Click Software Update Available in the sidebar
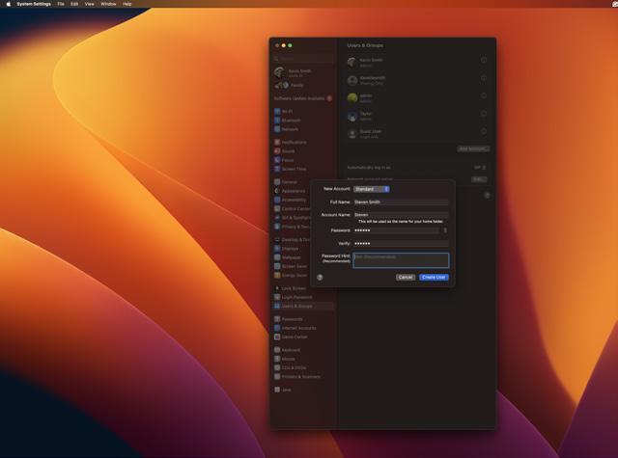Screen dimensions: 618x458 303,98
